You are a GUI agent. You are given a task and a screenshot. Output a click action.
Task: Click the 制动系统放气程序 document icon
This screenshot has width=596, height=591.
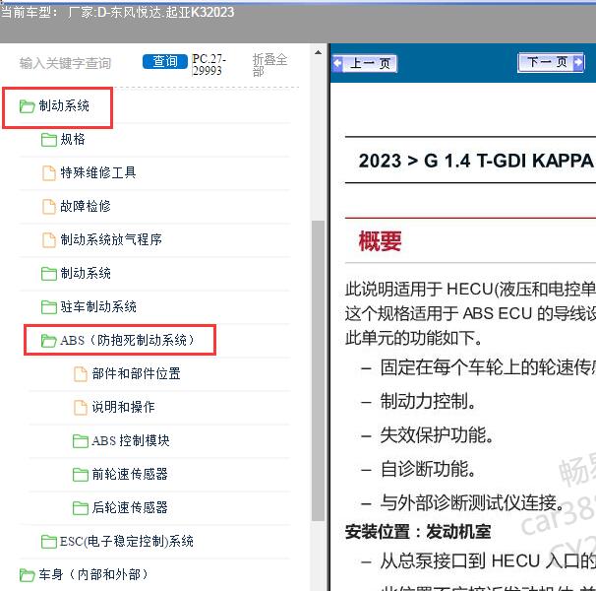tap(48, 240)
